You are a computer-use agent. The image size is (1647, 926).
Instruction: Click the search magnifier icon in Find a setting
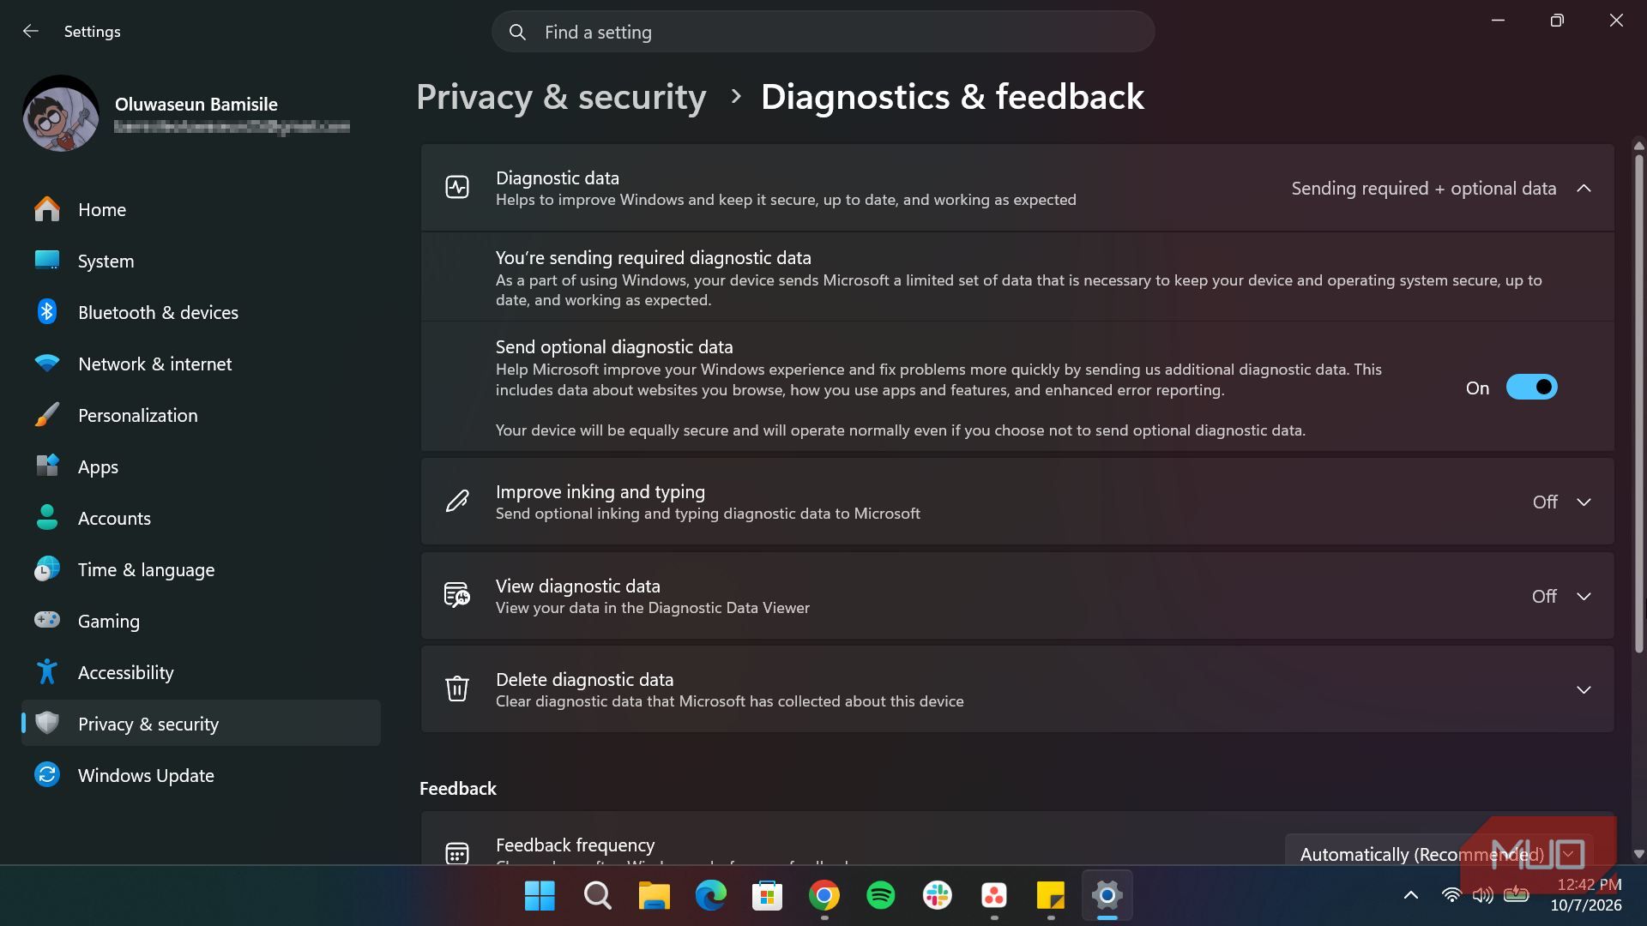(x=517, y=32)
